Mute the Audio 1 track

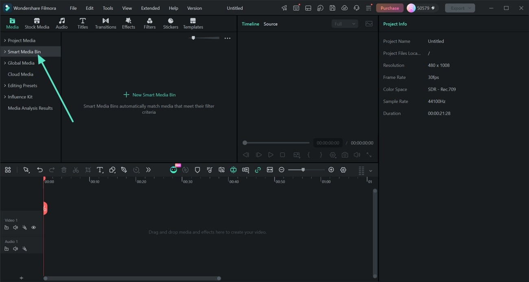(x=15, y=249)
